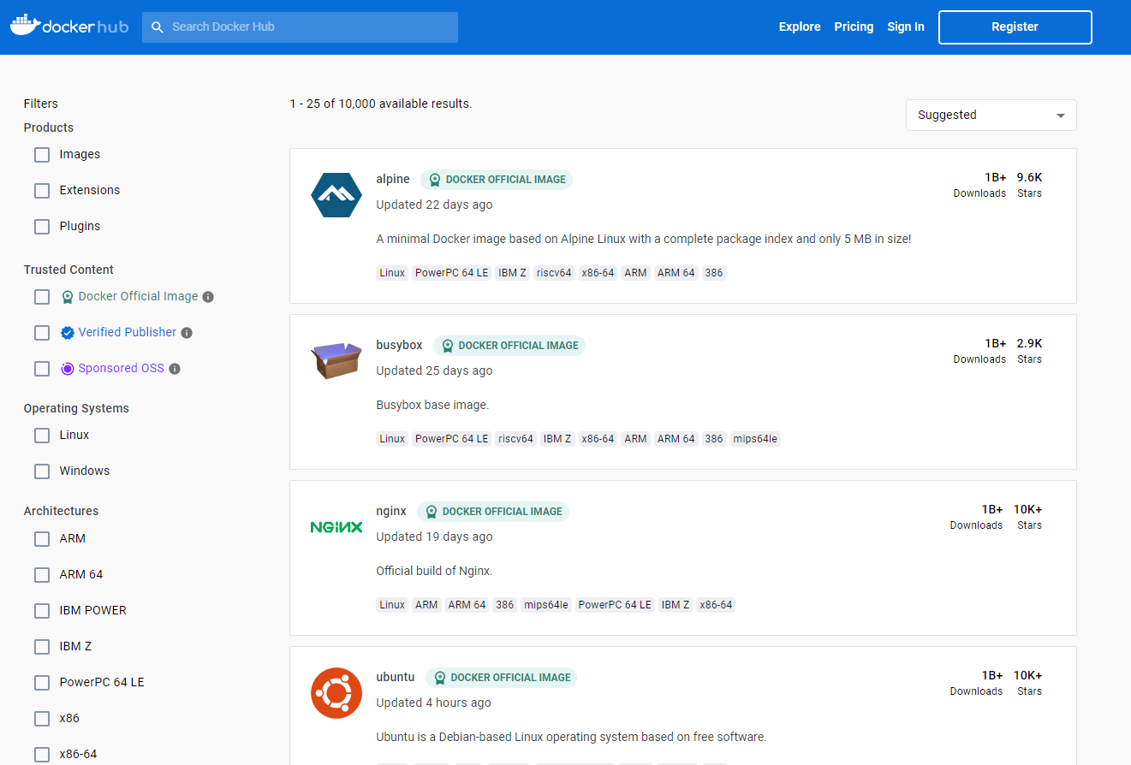Viewport: 1131px width, 765px height.
Task: Tick the IBM POWER architecture checkbox
Action: coord(42,611)
